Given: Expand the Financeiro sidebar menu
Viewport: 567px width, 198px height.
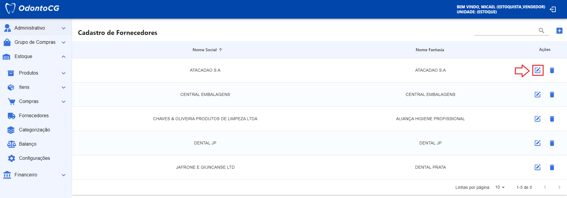Looking at the screenshot, I should point(36,175).
